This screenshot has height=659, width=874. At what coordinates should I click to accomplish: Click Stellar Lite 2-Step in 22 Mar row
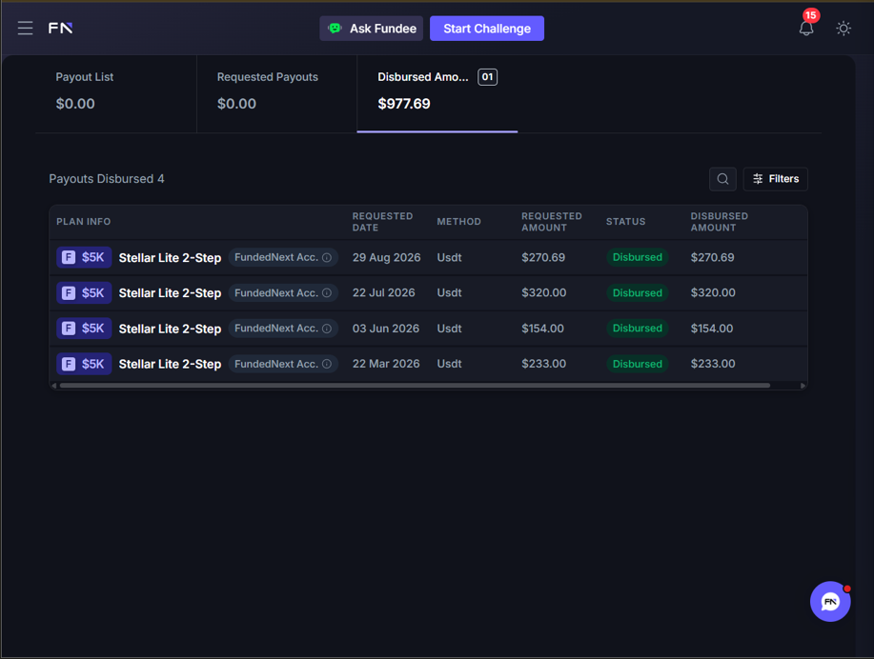coord(170,364)
